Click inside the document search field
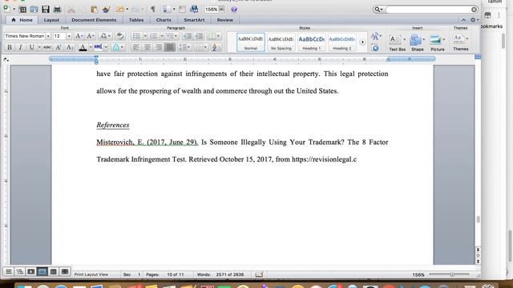This screenshot has height=288, width=513. click(428, 10)
